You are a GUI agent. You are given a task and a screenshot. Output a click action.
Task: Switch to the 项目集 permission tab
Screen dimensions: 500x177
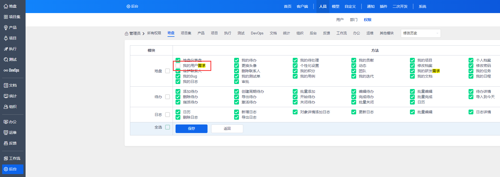click(186, 33)
